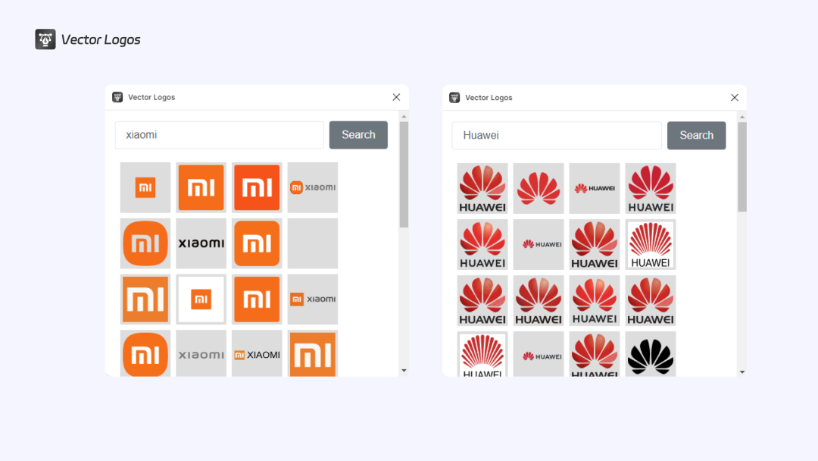Pick the black Huawei flower logo
The image size is (818, 461).
(x=651, y=354)
